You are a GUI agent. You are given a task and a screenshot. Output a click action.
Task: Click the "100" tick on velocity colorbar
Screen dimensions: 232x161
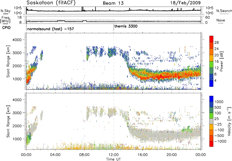coord(218,113)
